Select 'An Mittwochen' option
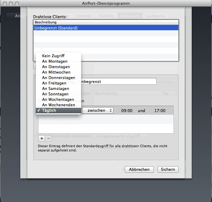212x202 pixels. pyautogui.click(x=58, y=72)
